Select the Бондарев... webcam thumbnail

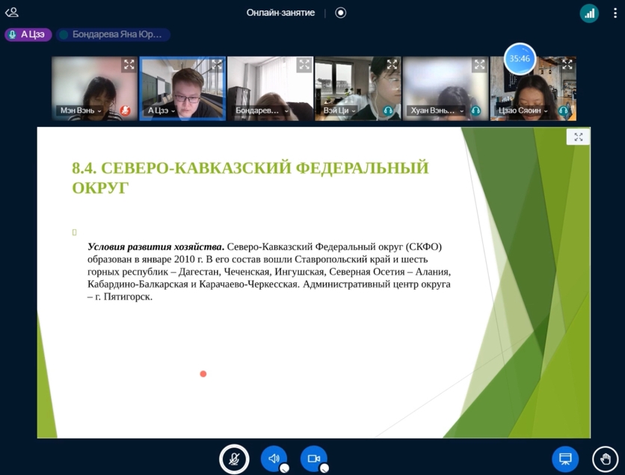(x=270, y=88)
